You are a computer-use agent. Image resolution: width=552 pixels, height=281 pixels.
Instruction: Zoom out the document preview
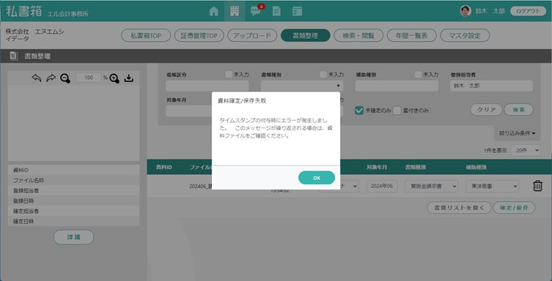click(x=65, y=78)
